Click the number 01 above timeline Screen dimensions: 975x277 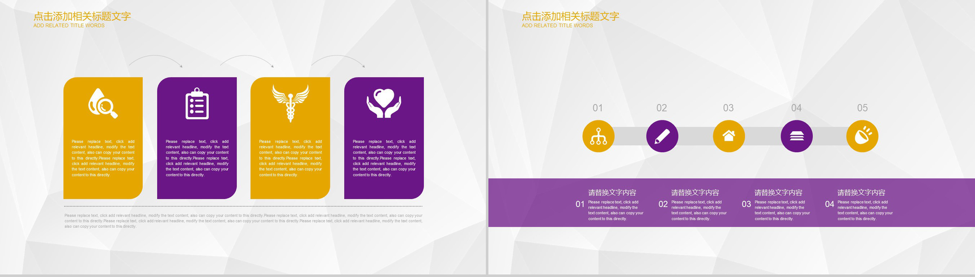pyautogui.click(x=598, y=108)
